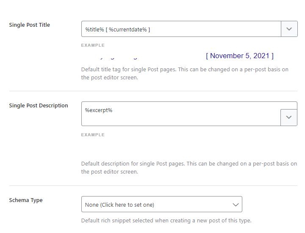Click the Schema Type chevron arrow
Image resolution: width=305 pixels, height=233 pixels.
click(236, 205)
